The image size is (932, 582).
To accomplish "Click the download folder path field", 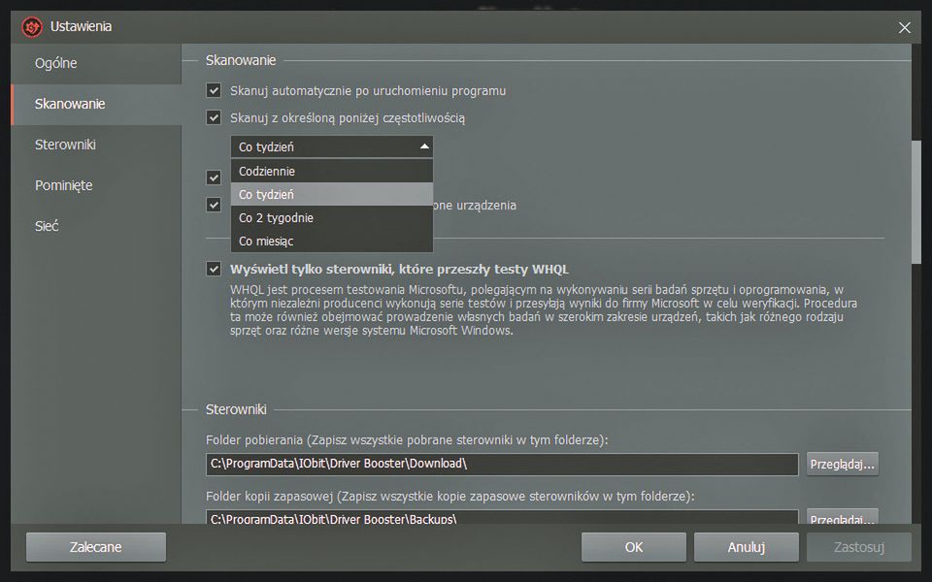I will pyautogui.click(x=502, y=464).
